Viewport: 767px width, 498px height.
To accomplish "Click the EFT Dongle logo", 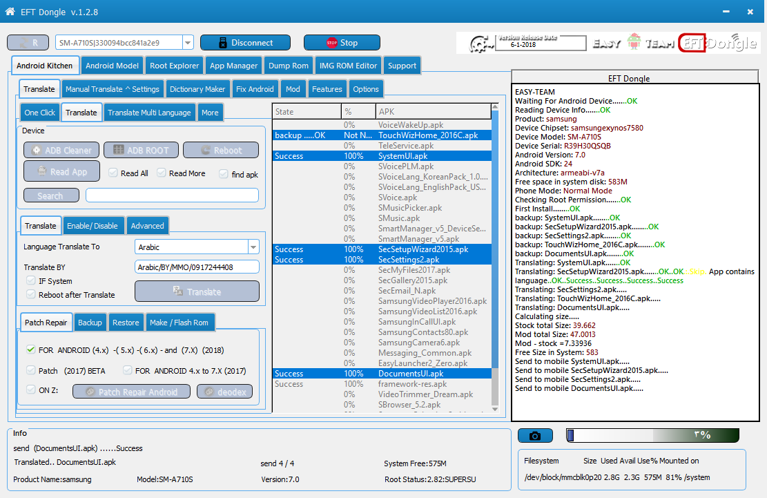I will point(718,43).
